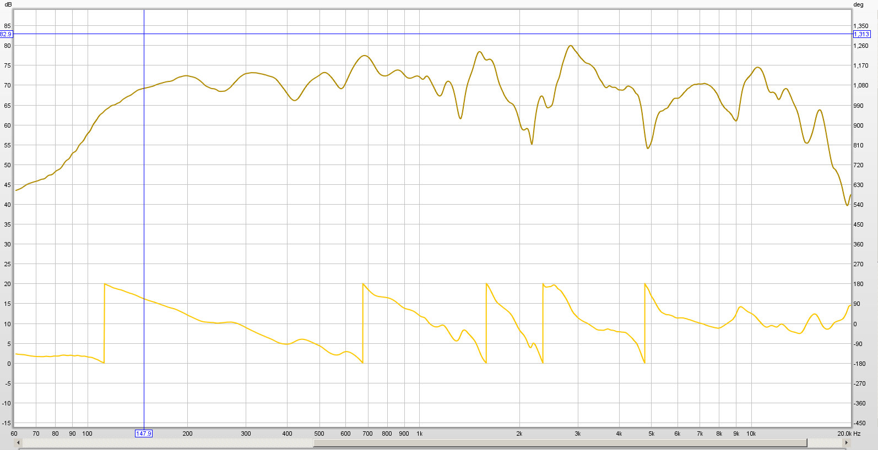Click the 82.9 dB cursor readout
878x450 pixels.
pyautogui.click(x=6, y=34)
